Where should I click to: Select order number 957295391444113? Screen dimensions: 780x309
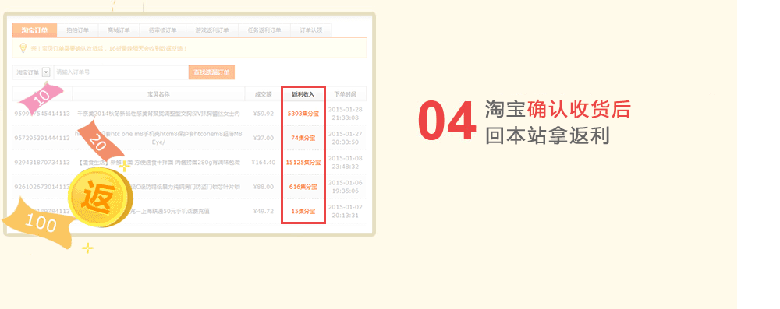click(42, 138)
